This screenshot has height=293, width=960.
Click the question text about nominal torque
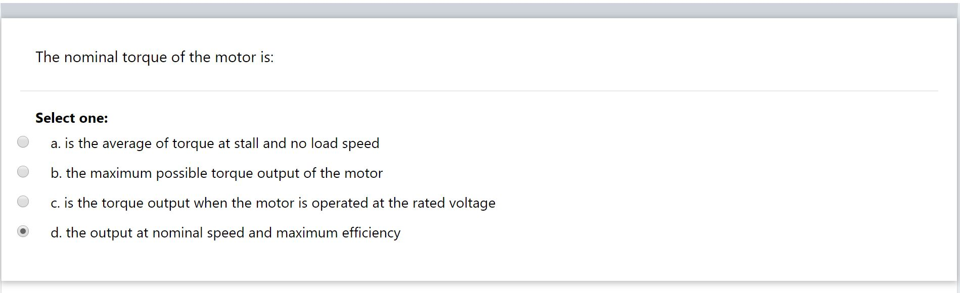tap(154, 57)
